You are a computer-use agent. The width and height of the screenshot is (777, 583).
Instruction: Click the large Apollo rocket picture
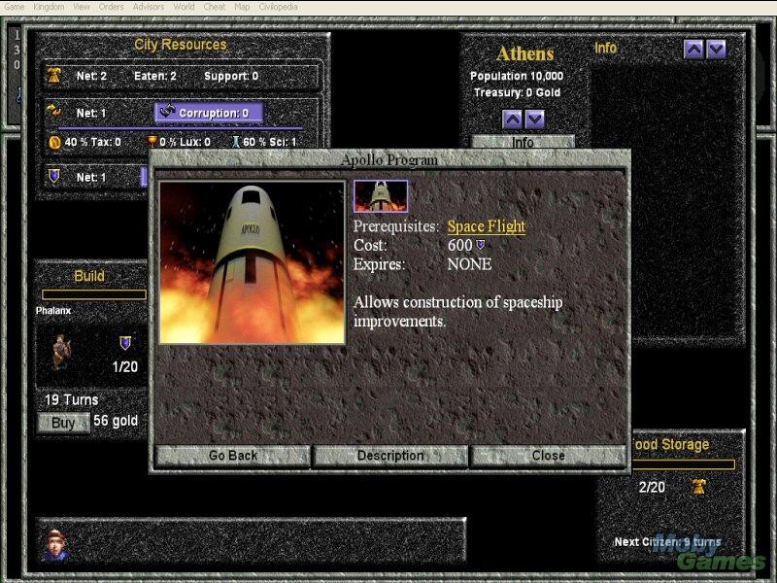[253, 262]
